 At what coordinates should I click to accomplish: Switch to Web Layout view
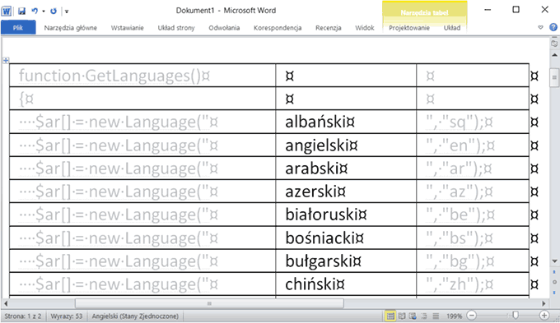413,316
